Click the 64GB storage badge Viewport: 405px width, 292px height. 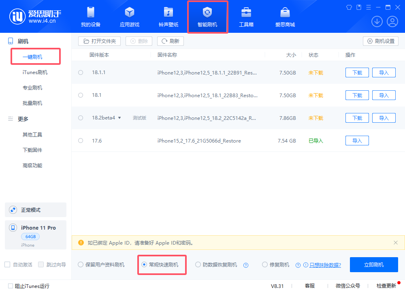pos(30,237)
